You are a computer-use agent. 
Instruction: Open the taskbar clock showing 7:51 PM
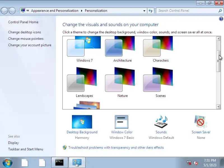[210, 163]
